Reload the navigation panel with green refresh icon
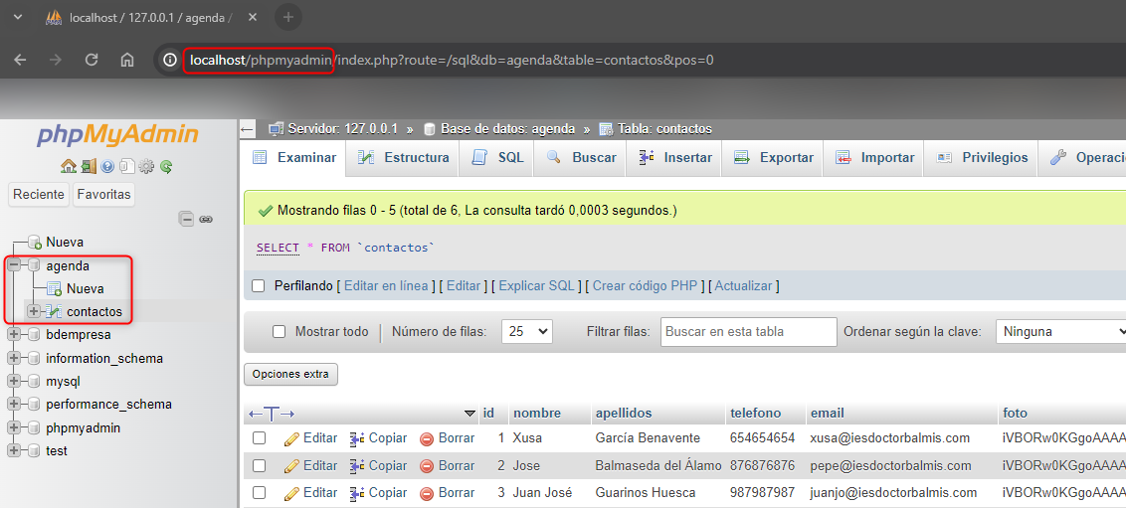The image size is (1126, 508). coord(166,166)
